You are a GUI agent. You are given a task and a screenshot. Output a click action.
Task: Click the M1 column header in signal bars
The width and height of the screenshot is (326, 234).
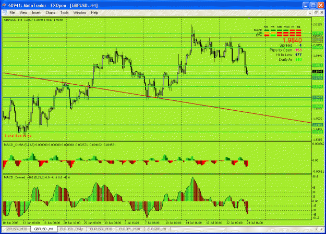[x=266, y=27]
